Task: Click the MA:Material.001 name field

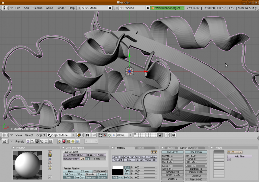Action: pyautogui.click(x=75, y=155)
